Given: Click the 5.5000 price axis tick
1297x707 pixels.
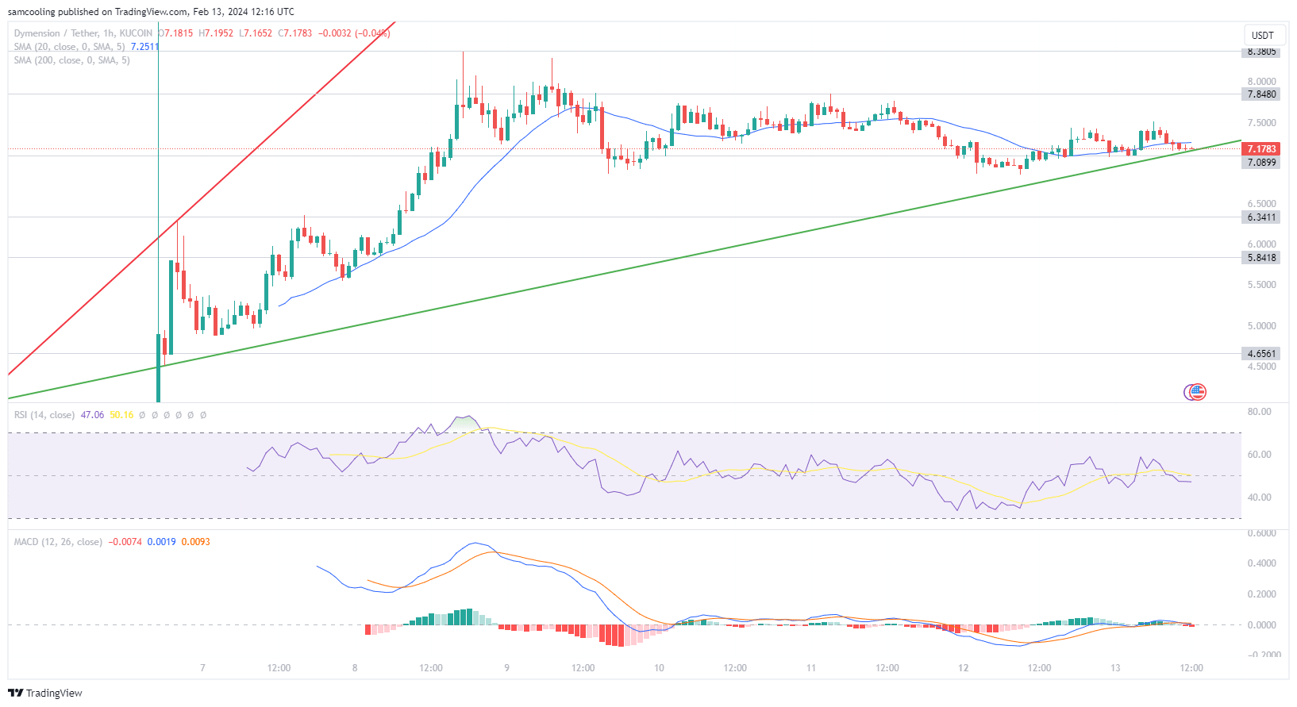Looking at the screenshot, I should 1261,285.
